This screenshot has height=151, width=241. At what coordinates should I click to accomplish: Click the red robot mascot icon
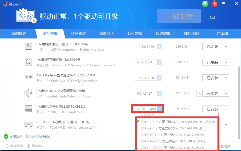point(215,4)
